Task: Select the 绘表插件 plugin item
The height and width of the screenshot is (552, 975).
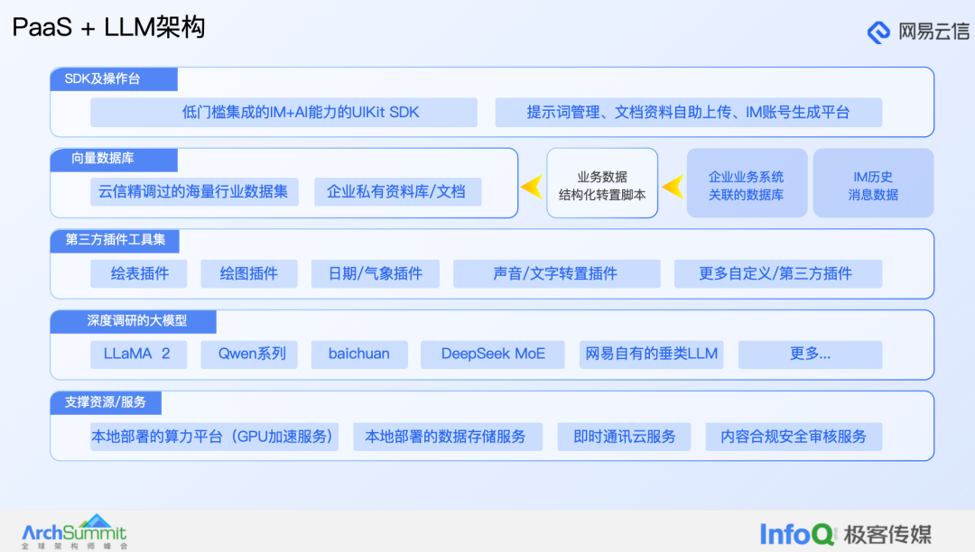Action: point(138,273)
